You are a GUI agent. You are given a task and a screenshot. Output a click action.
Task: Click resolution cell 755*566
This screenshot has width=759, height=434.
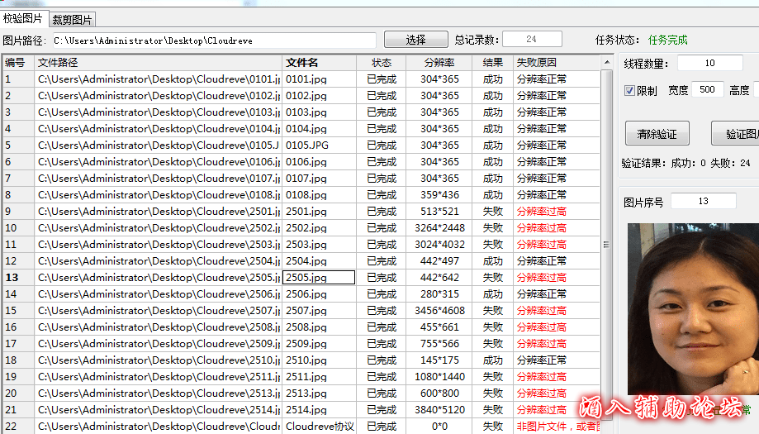click(439, 343)
